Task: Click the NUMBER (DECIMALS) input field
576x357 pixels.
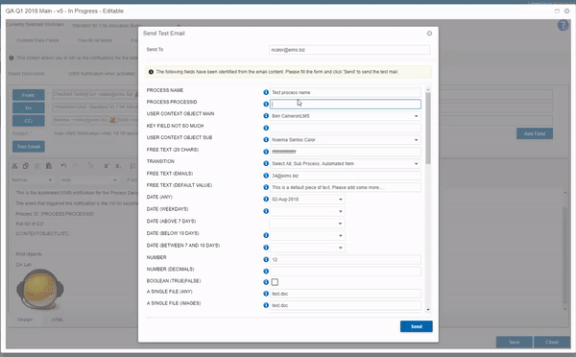Action: [346, 272]
